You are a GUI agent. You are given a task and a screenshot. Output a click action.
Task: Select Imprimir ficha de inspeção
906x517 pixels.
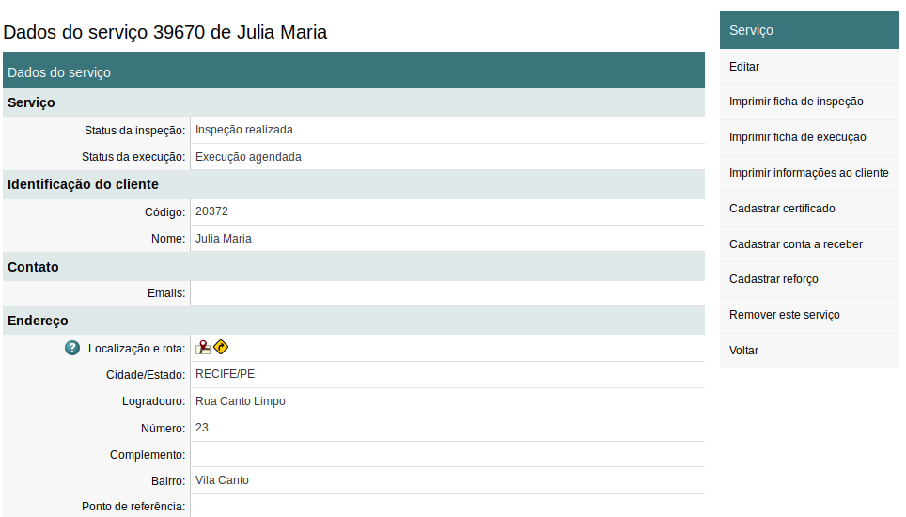point(796,102)
